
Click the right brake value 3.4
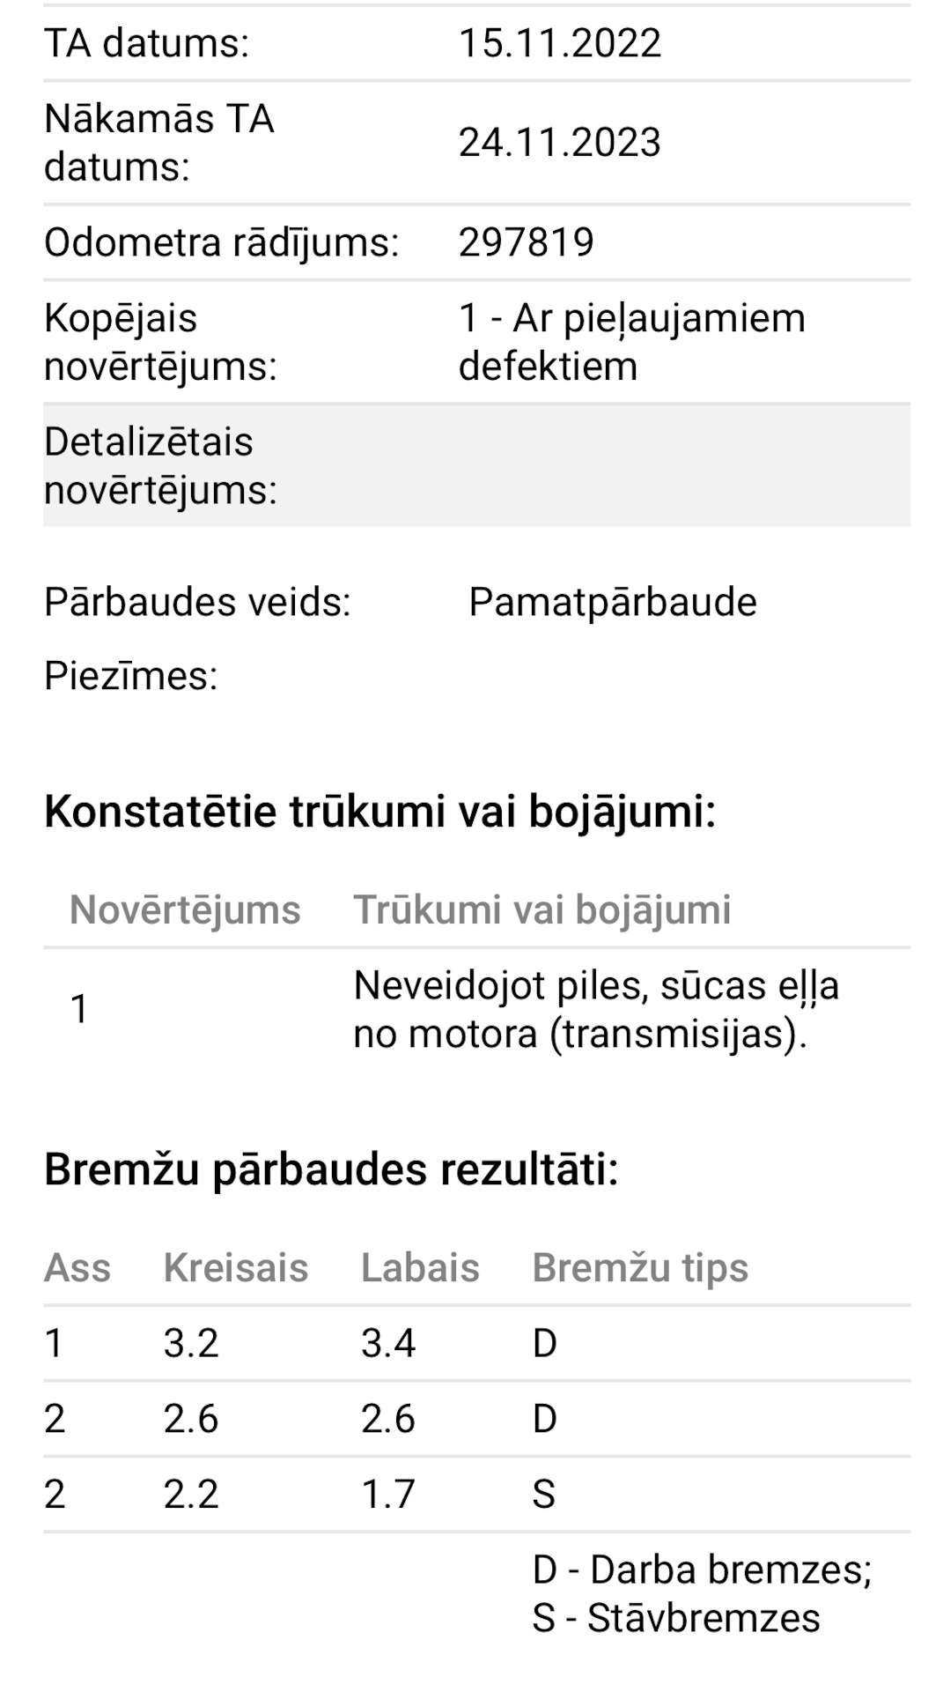387,1344
